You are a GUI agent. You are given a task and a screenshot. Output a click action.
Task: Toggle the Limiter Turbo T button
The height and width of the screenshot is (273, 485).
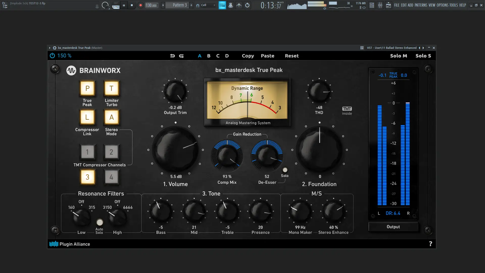tap(111, 88)
